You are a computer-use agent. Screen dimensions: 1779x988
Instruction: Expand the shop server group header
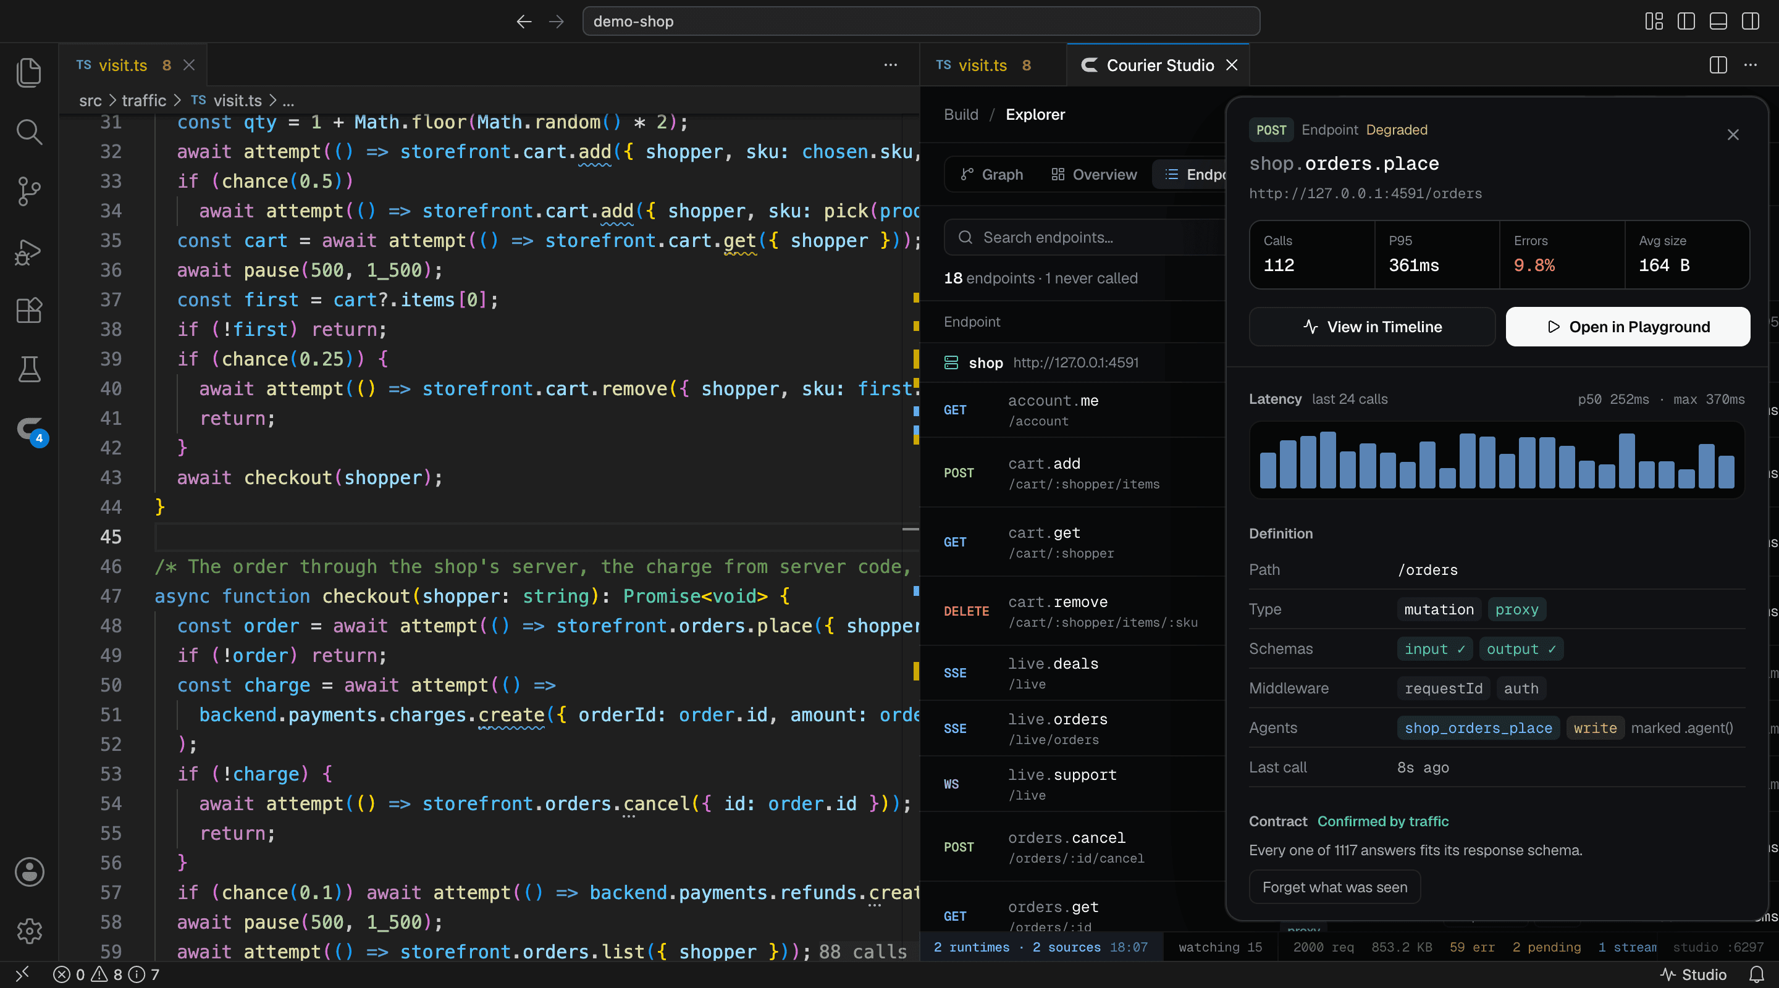1074,362
